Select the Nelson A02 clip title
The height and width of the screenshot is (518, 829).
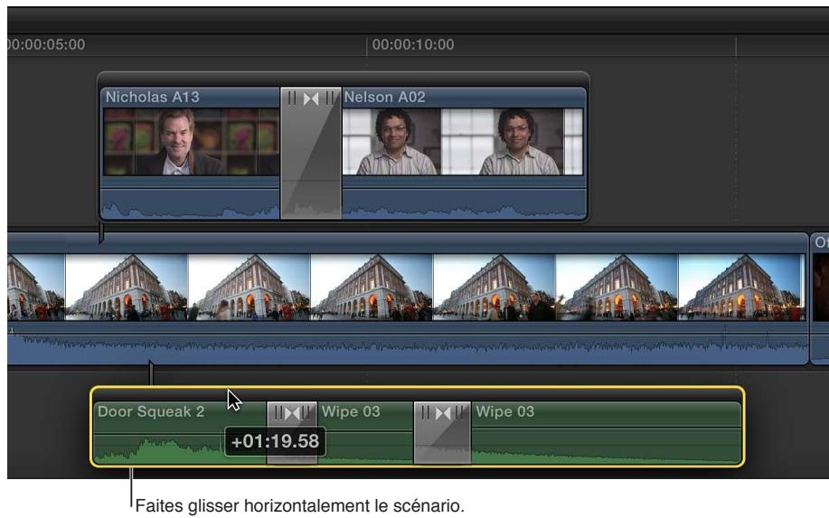[384, 98]
